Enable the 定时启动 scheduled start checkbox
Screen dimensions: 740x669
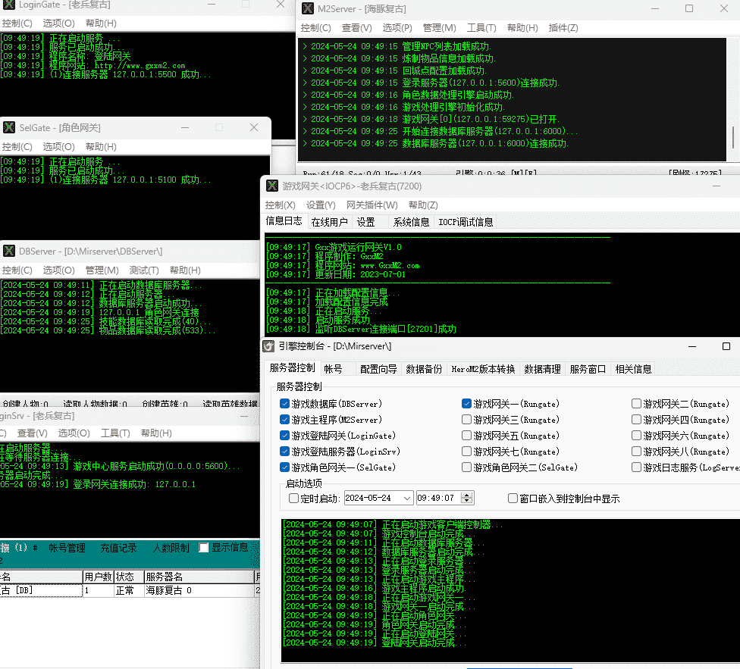pyautogui.click(x=293, y=499)
